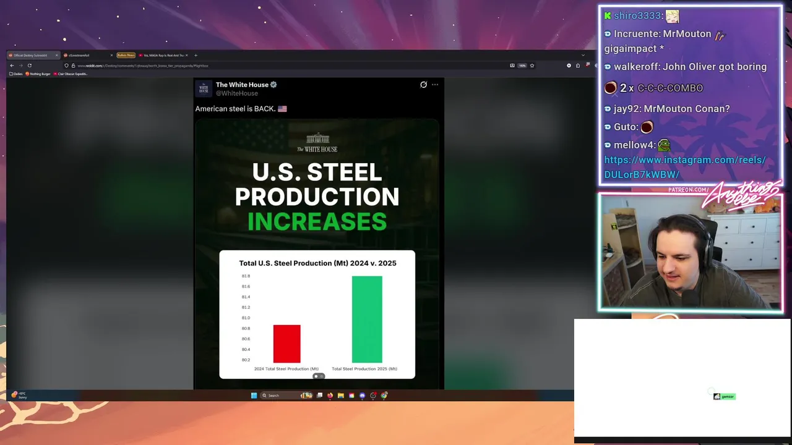Click the Grok icon on the tweet

pos(423,85)
